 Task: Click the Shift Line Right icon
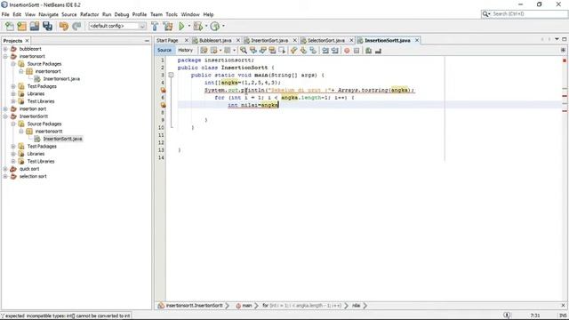point(335,51)
